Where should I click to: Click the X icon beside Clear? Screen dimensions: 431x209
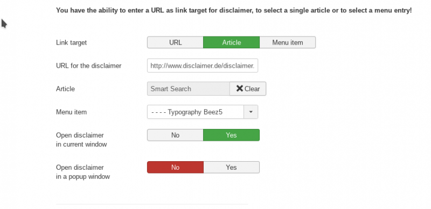239,88
